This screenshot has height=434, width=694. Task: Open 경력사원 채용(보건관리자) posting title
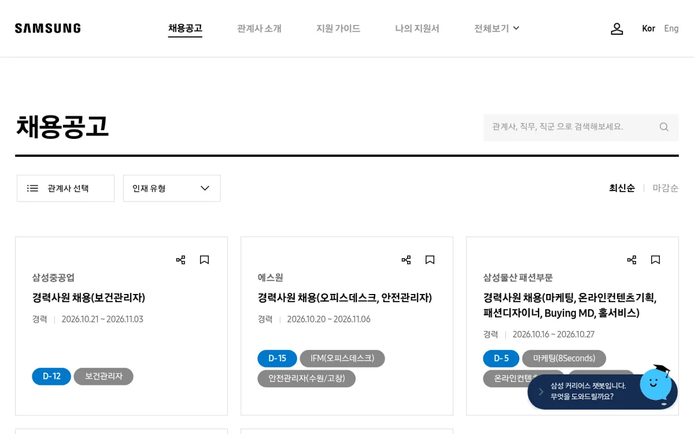(x=88, y=297)
